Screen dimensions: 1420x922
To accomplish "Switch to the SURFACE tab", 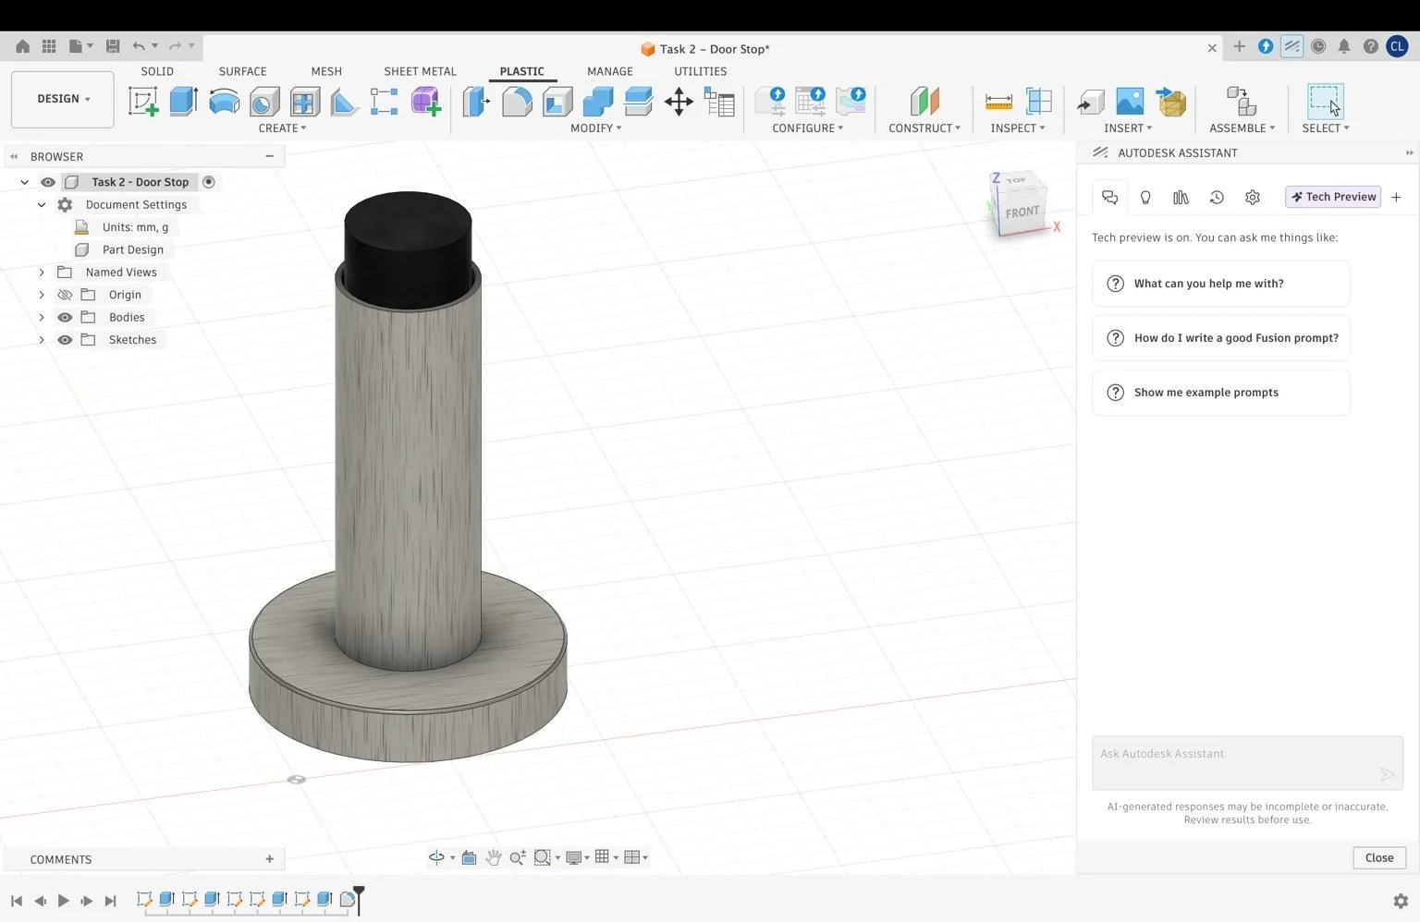I will 242,71.
